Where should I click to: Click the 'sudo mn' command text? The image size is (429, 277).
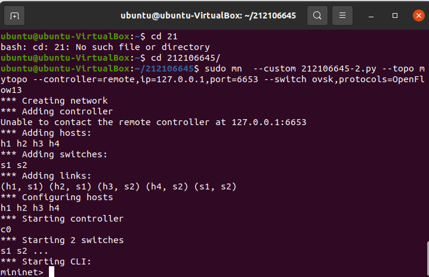223,69
